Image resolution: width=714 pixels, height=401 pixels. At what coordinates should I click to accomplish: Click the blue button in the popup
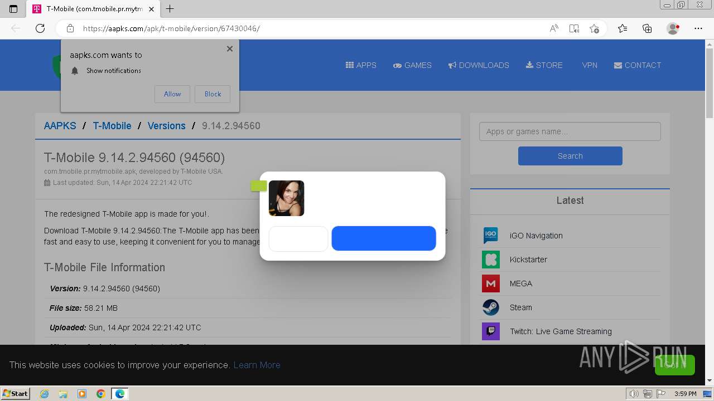click(384, 238)
